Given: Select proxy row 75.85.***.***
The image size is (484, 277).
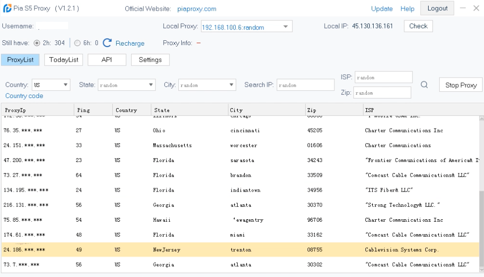Looking at the screenshot, I should (x=240, y=220).
